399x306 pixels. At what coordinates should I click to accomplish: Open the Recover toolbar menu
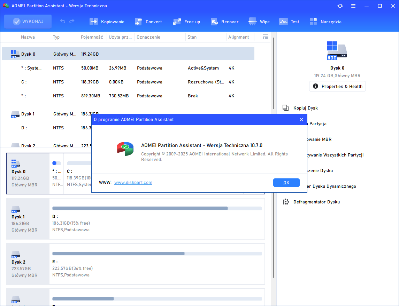224,22
